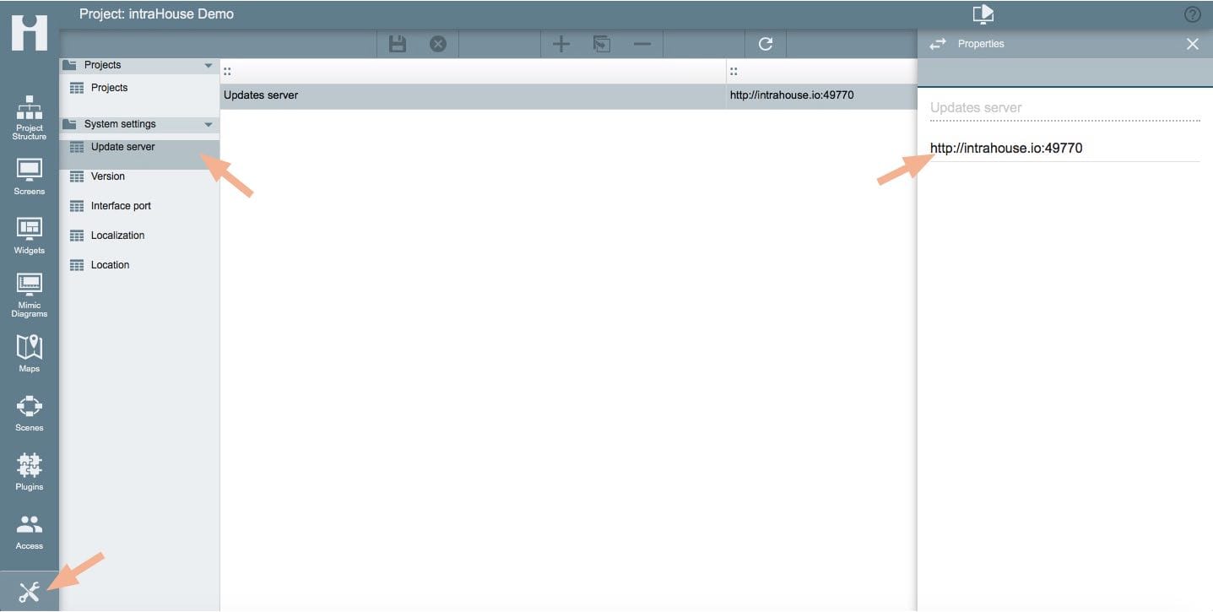Collapse the Projects folder arrow
1213x612 pixels.
tap(208, 65)
